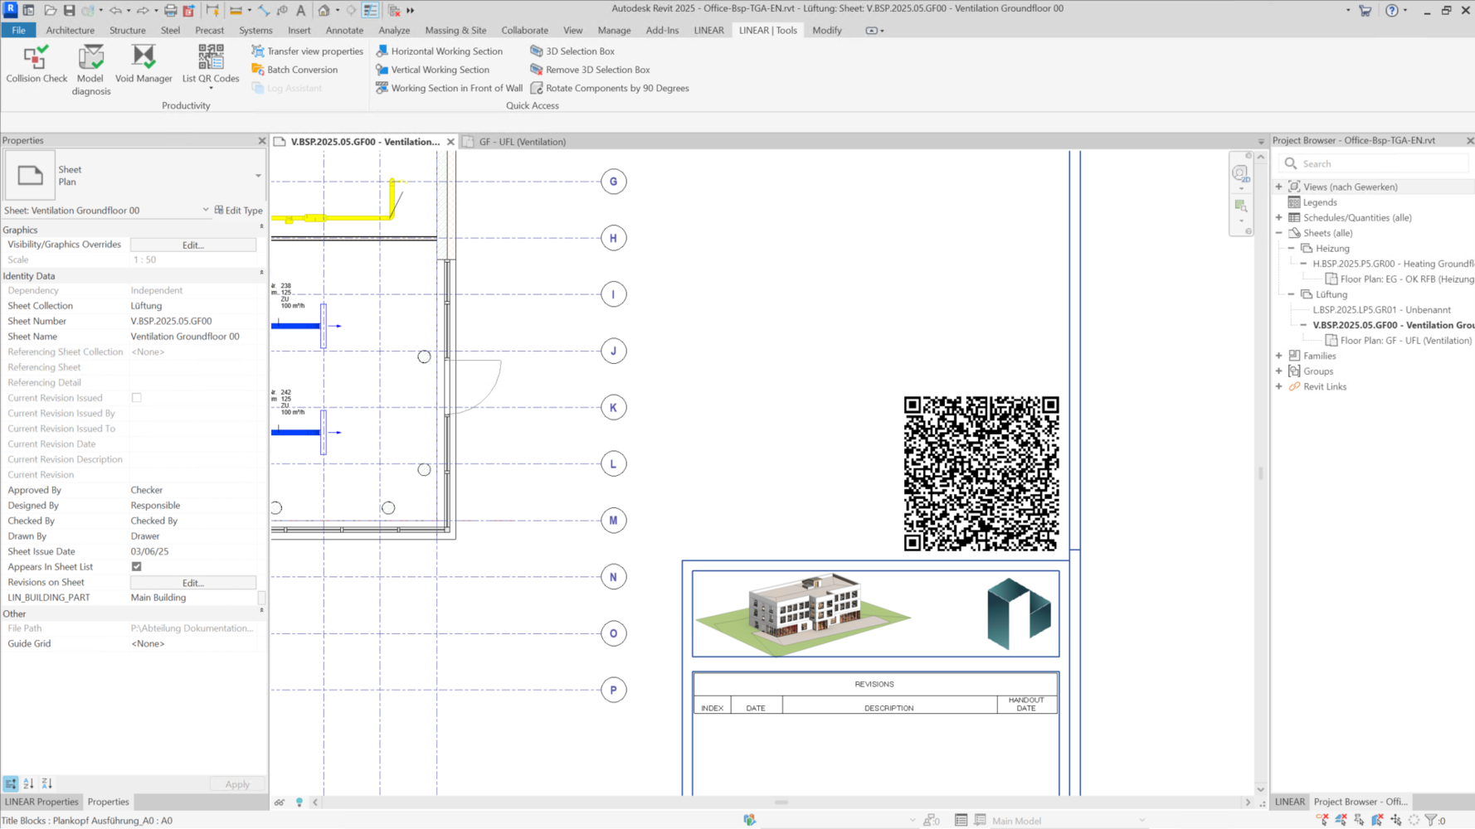Open Model diagnosis tool
This screenshot has width=1475, height=829.
click(90, 70)
